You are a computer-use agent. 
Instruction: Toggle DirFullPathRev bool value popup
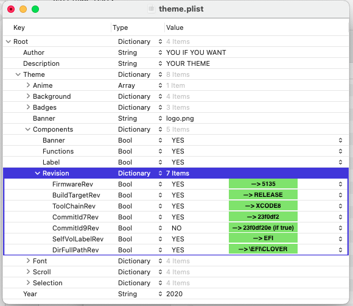pos(340,250)
